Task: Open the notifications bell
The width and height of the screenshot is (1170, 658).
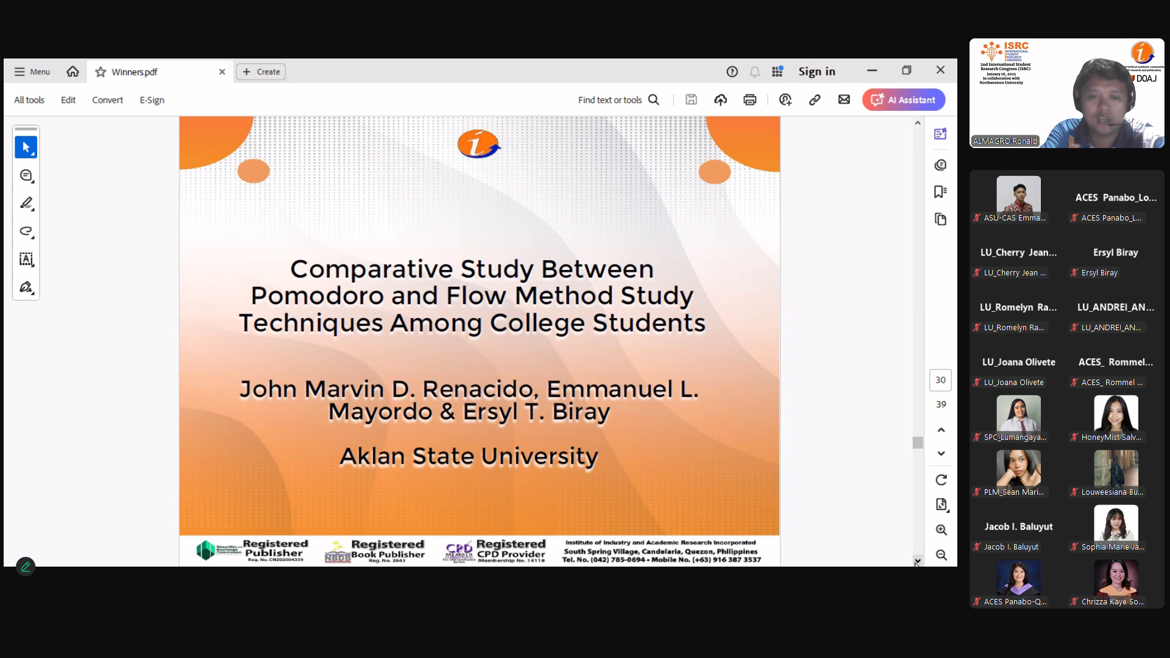Action: pos(754,72)
